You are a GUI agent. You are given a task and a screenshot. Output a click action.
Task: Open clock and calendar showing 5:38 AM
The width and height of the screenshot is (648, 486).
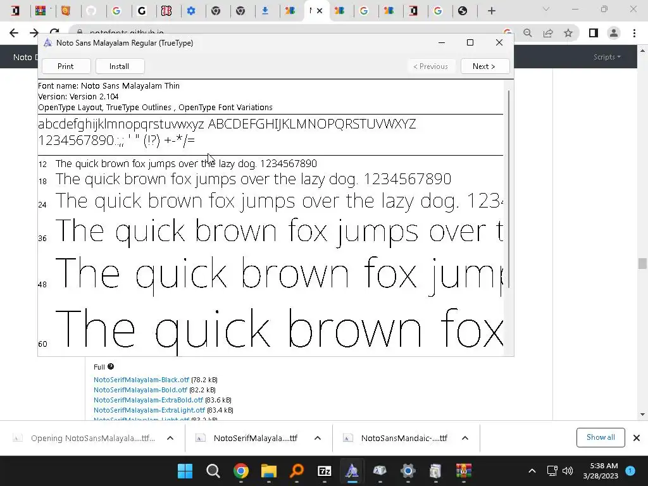(601, 471)
